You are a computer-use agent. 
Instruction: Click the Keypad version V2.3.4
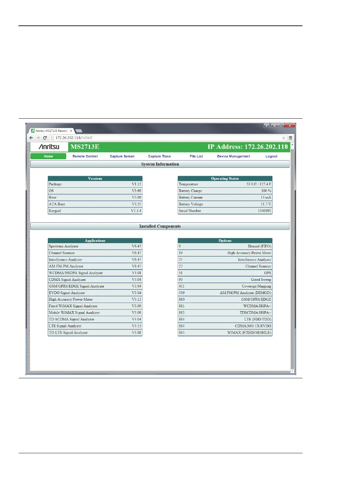tap(136, 211)
